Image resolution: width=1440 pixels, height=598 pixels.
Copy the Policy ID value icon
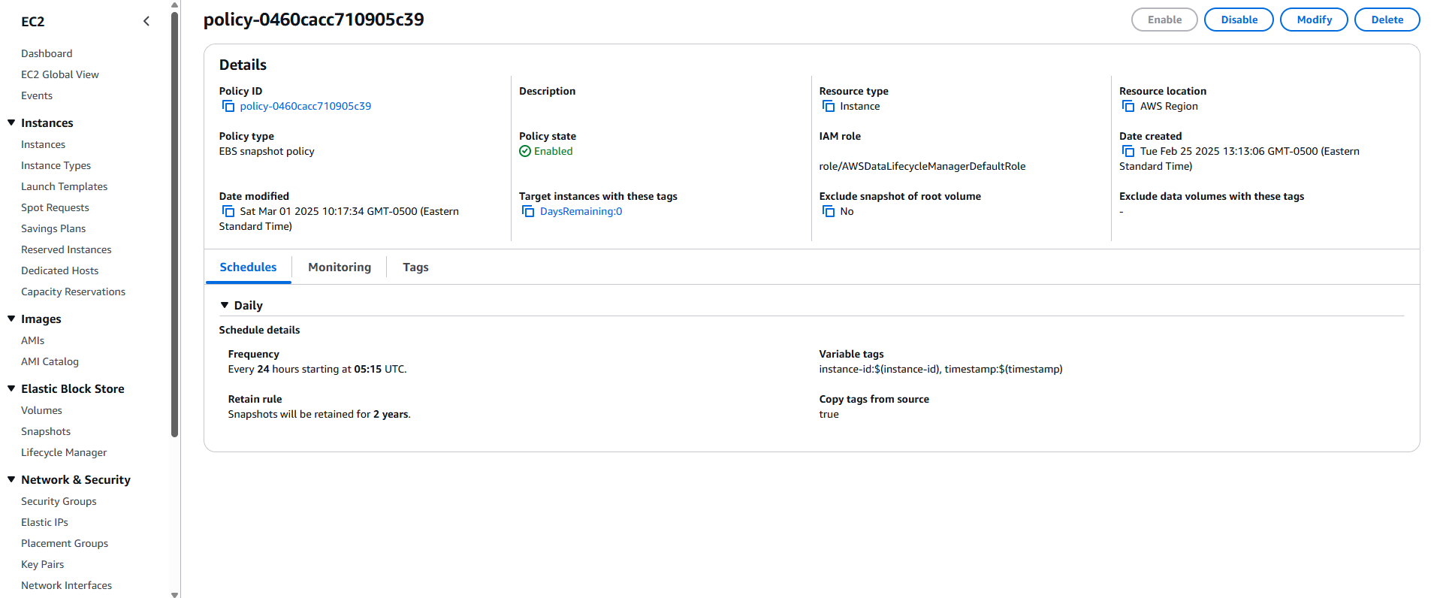point(228,106)
